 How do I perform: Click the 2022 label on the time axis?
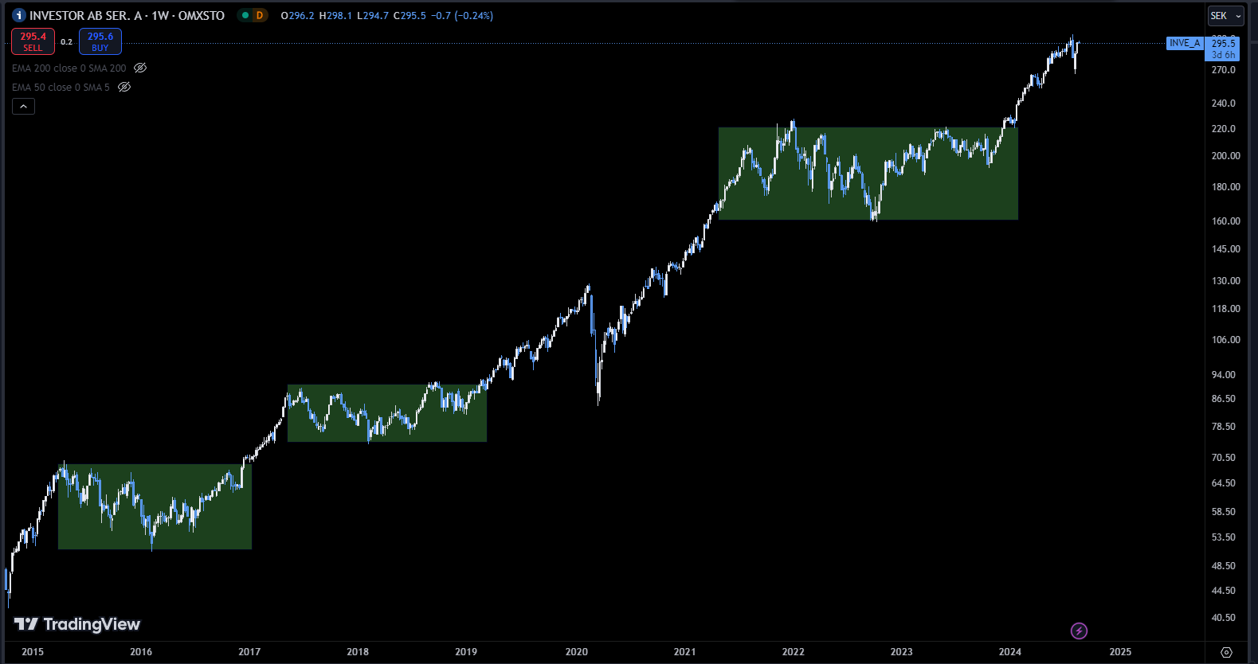click(794, 652)
